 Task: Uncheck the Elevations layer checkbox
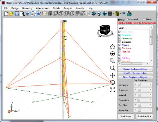coord(119,42)
